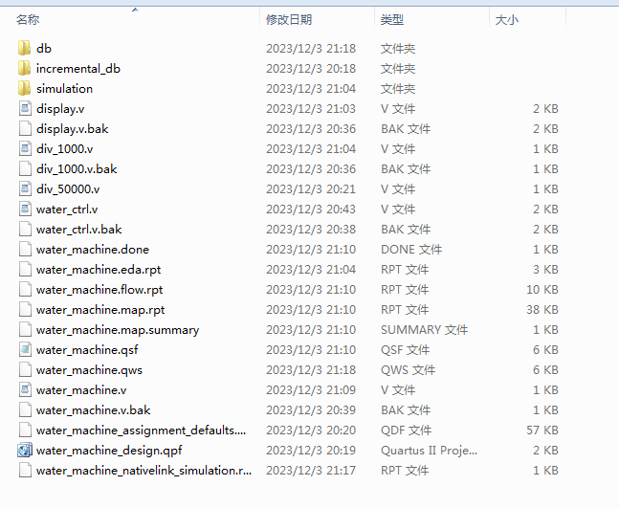Viewport: 619px width, 508px height.
Task: Select the file name water_machine.flow.rpt
Action: (x=99, y=290)
